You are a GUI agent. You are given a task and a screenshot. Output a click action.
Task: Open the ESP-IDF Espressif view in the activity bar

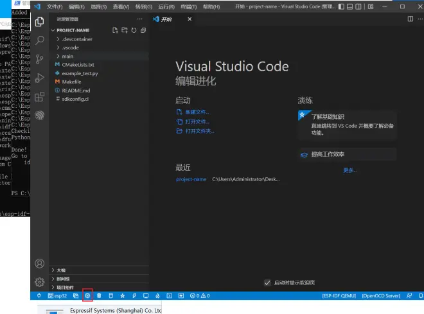[x=39, y=116]
